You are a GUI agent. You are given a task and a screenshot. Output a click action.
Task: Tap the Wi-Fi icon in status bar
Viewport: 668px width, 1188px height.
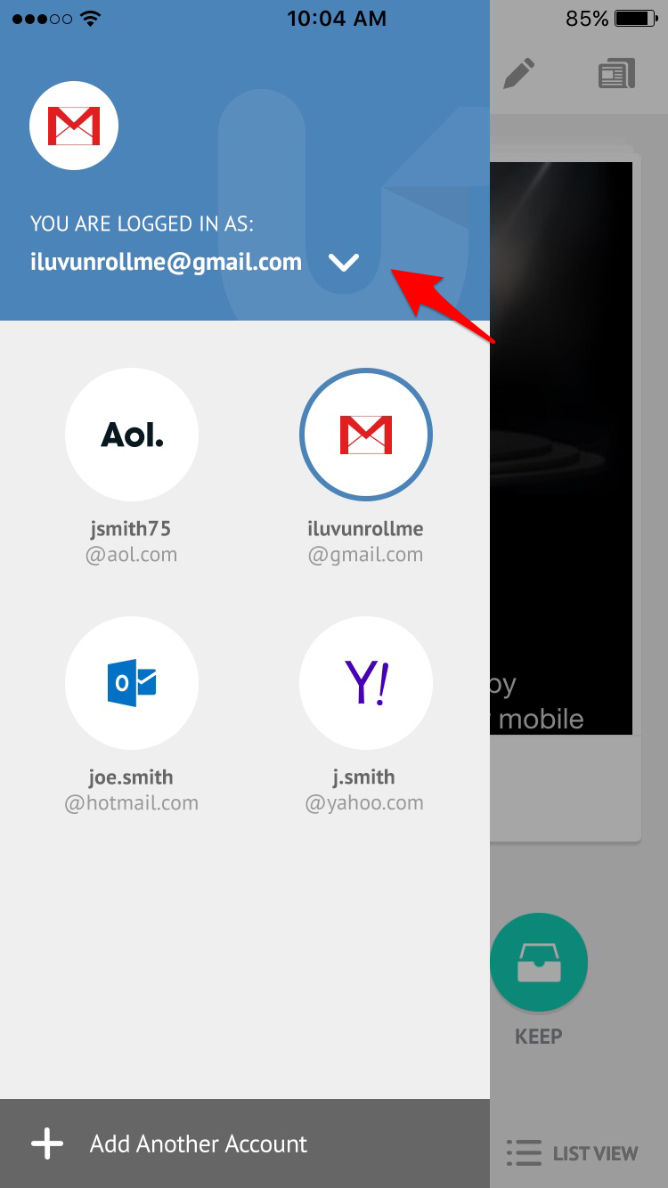90,18
